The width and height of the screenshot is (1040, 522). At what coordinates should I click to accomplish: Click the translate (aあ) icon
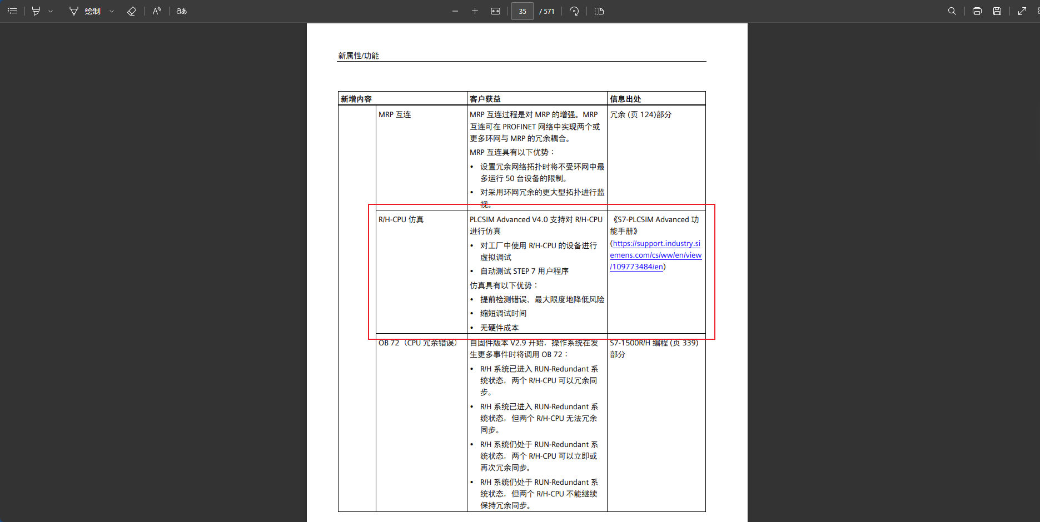(x=182, y=11)
